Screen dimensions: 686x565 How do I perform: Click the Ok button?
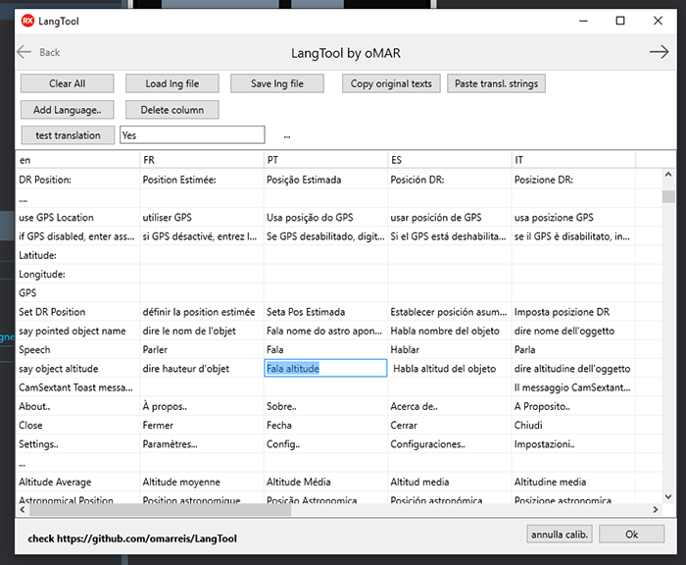coord(631,535)
